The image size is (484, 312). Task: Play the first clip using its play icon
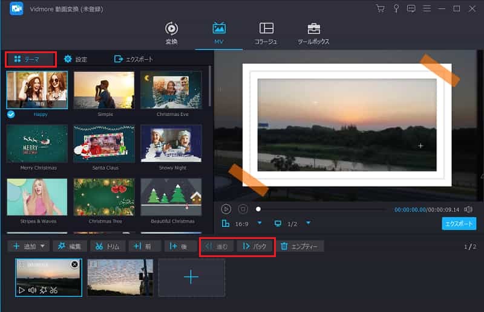pos(22,290)
